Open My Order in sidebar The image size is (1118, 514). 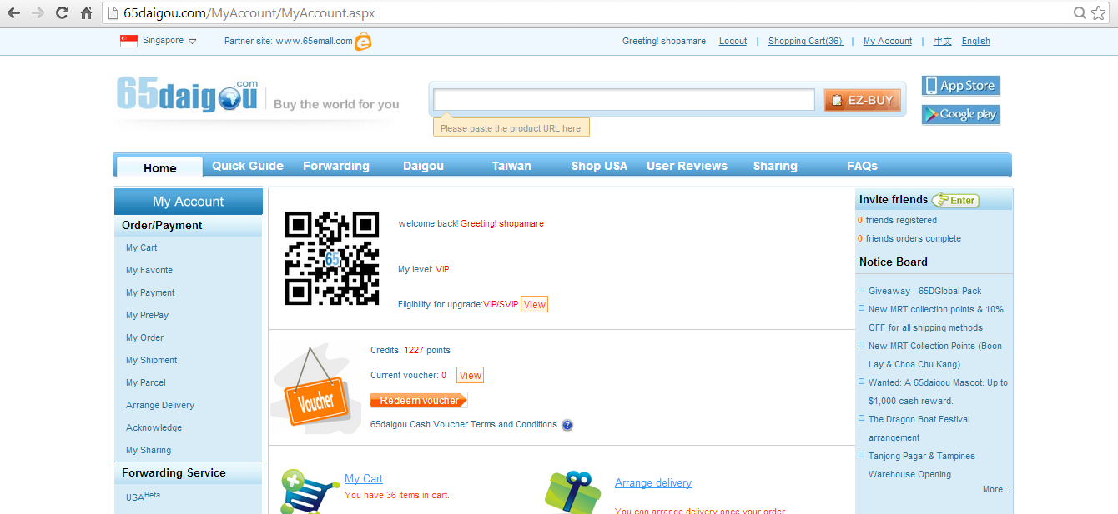pos(144,337)
